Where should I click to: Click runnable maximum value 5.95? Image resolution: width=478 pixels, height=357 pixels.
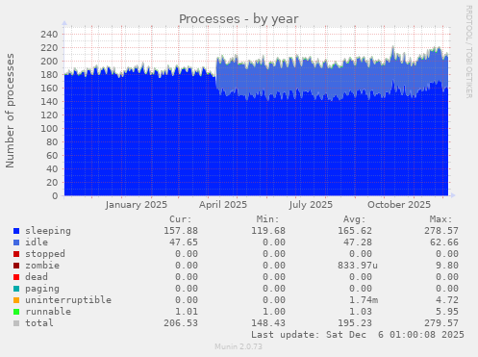(x=447, y=312)
